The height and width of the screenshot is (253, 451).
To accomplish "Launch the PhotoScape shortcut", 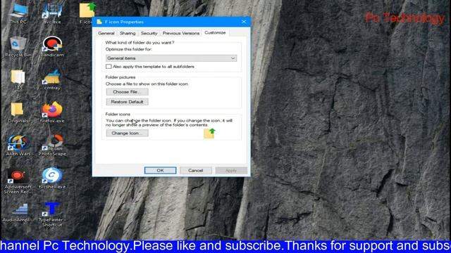I will click(x=52, y=145).
